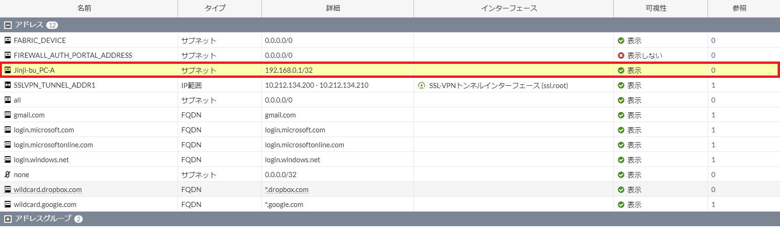Sort by タイプ column header
The image size is (780, 227).
coord(215,8)
